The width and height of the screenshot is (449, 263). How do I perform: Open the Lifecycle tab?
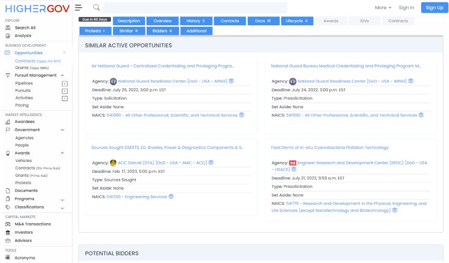click(297, 21)
